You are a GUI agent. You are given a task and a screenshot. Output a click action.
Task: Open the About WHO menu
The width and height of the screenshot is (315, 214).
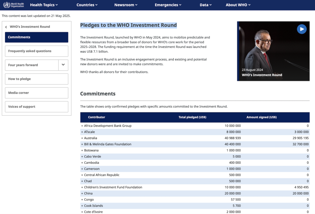[238, 5]
